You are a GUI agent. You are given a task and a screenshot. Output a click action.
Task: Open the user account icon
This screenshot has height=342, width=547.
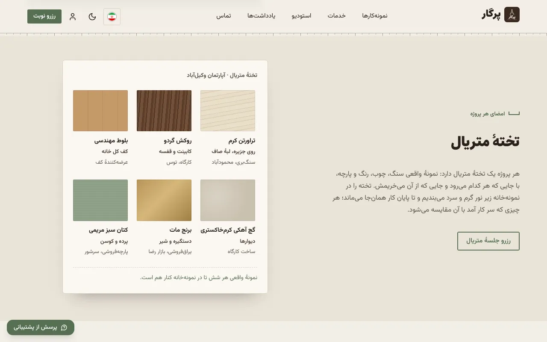(73, 17)
